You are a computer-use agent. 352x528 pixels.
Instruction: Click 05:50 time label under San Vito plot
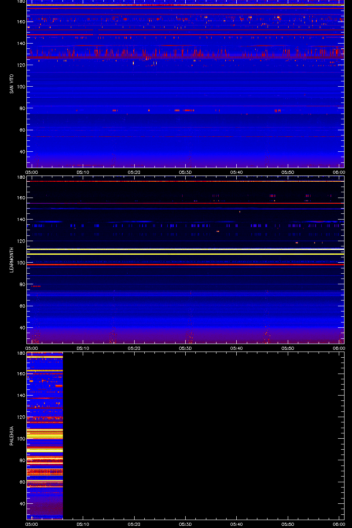[288, 172]
